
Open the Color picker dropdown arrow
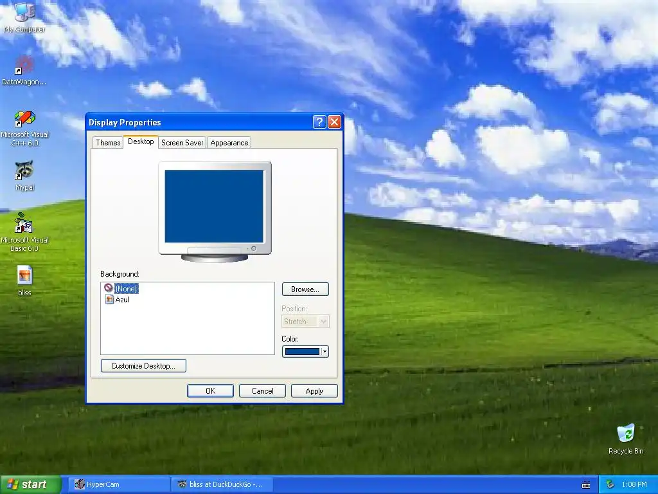[x=325, y=352]
